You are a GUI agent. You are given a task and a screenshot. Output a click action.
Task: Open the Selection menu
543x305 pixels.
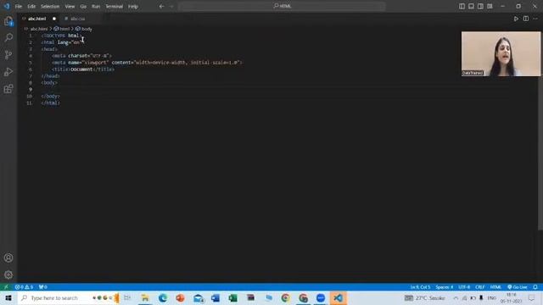coord(50,6)
